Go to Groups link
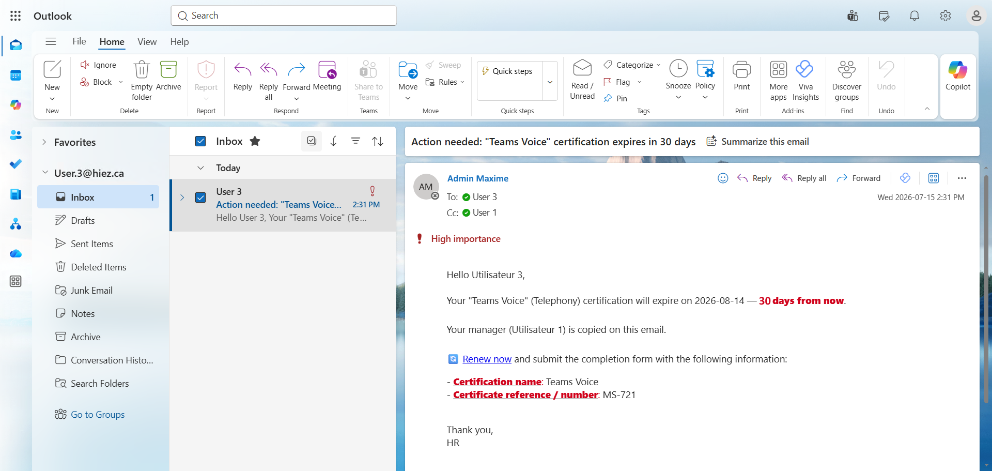 (98, 415)
